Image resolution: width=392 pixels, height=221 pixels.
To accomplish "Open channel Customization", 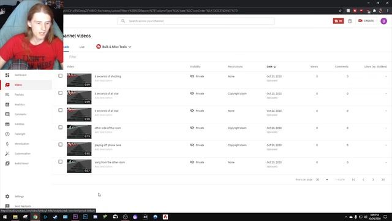I will [22, 153].
